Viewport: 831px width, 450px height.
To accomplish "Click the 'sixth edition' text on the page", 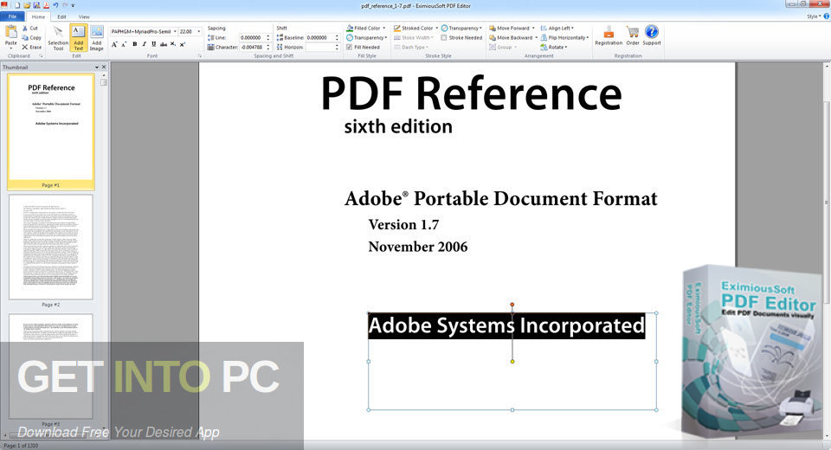I will pyautogui.click(x=398, y=126).
